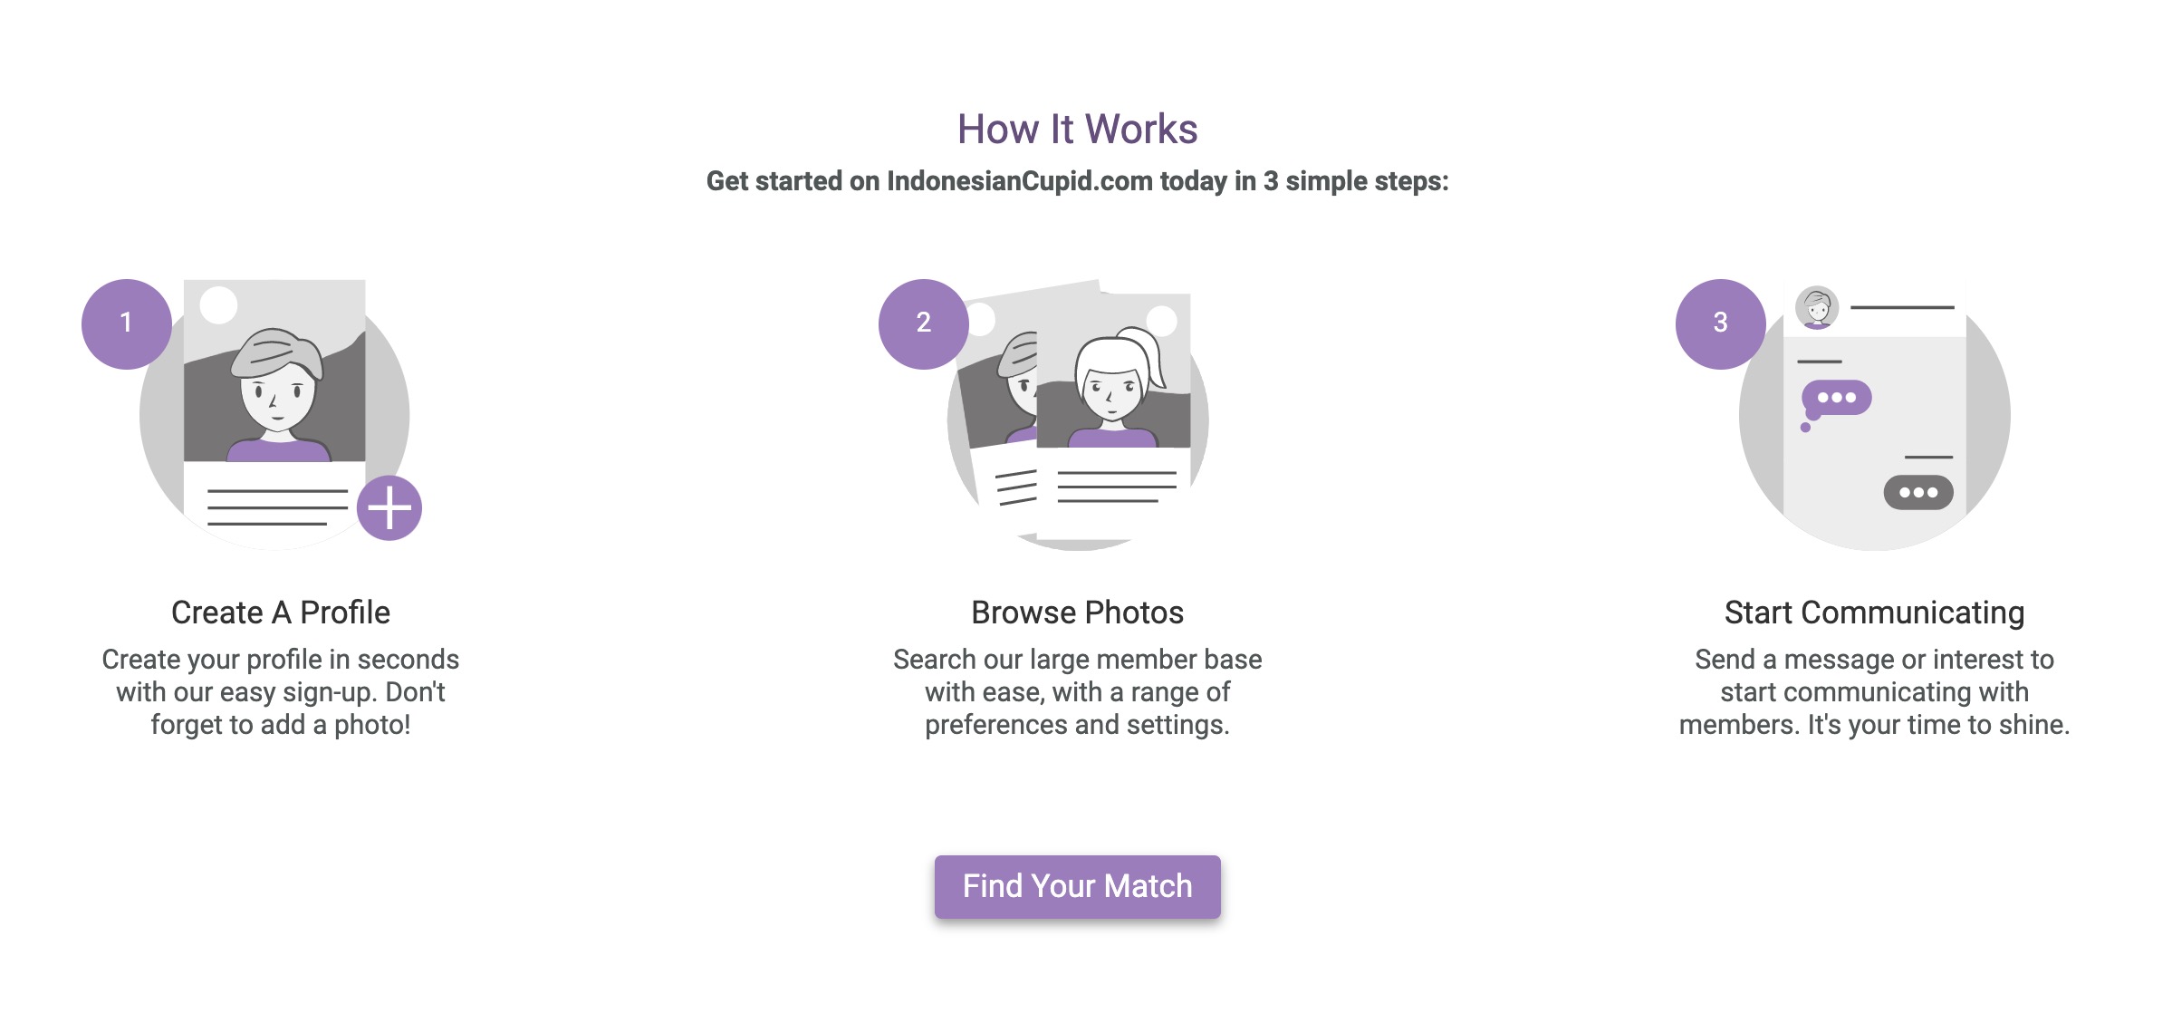Click the gray chat reply bubble icon
The image size is (2172, 1013).
click(x=1918, y=493)
